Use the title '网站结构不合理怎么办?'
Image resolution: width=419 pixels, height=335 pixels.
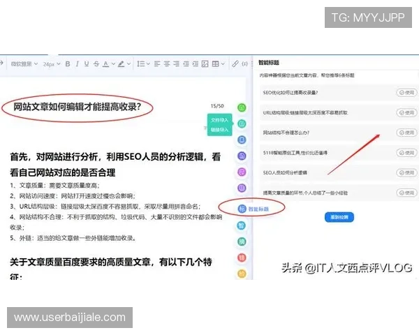point(406,133)
